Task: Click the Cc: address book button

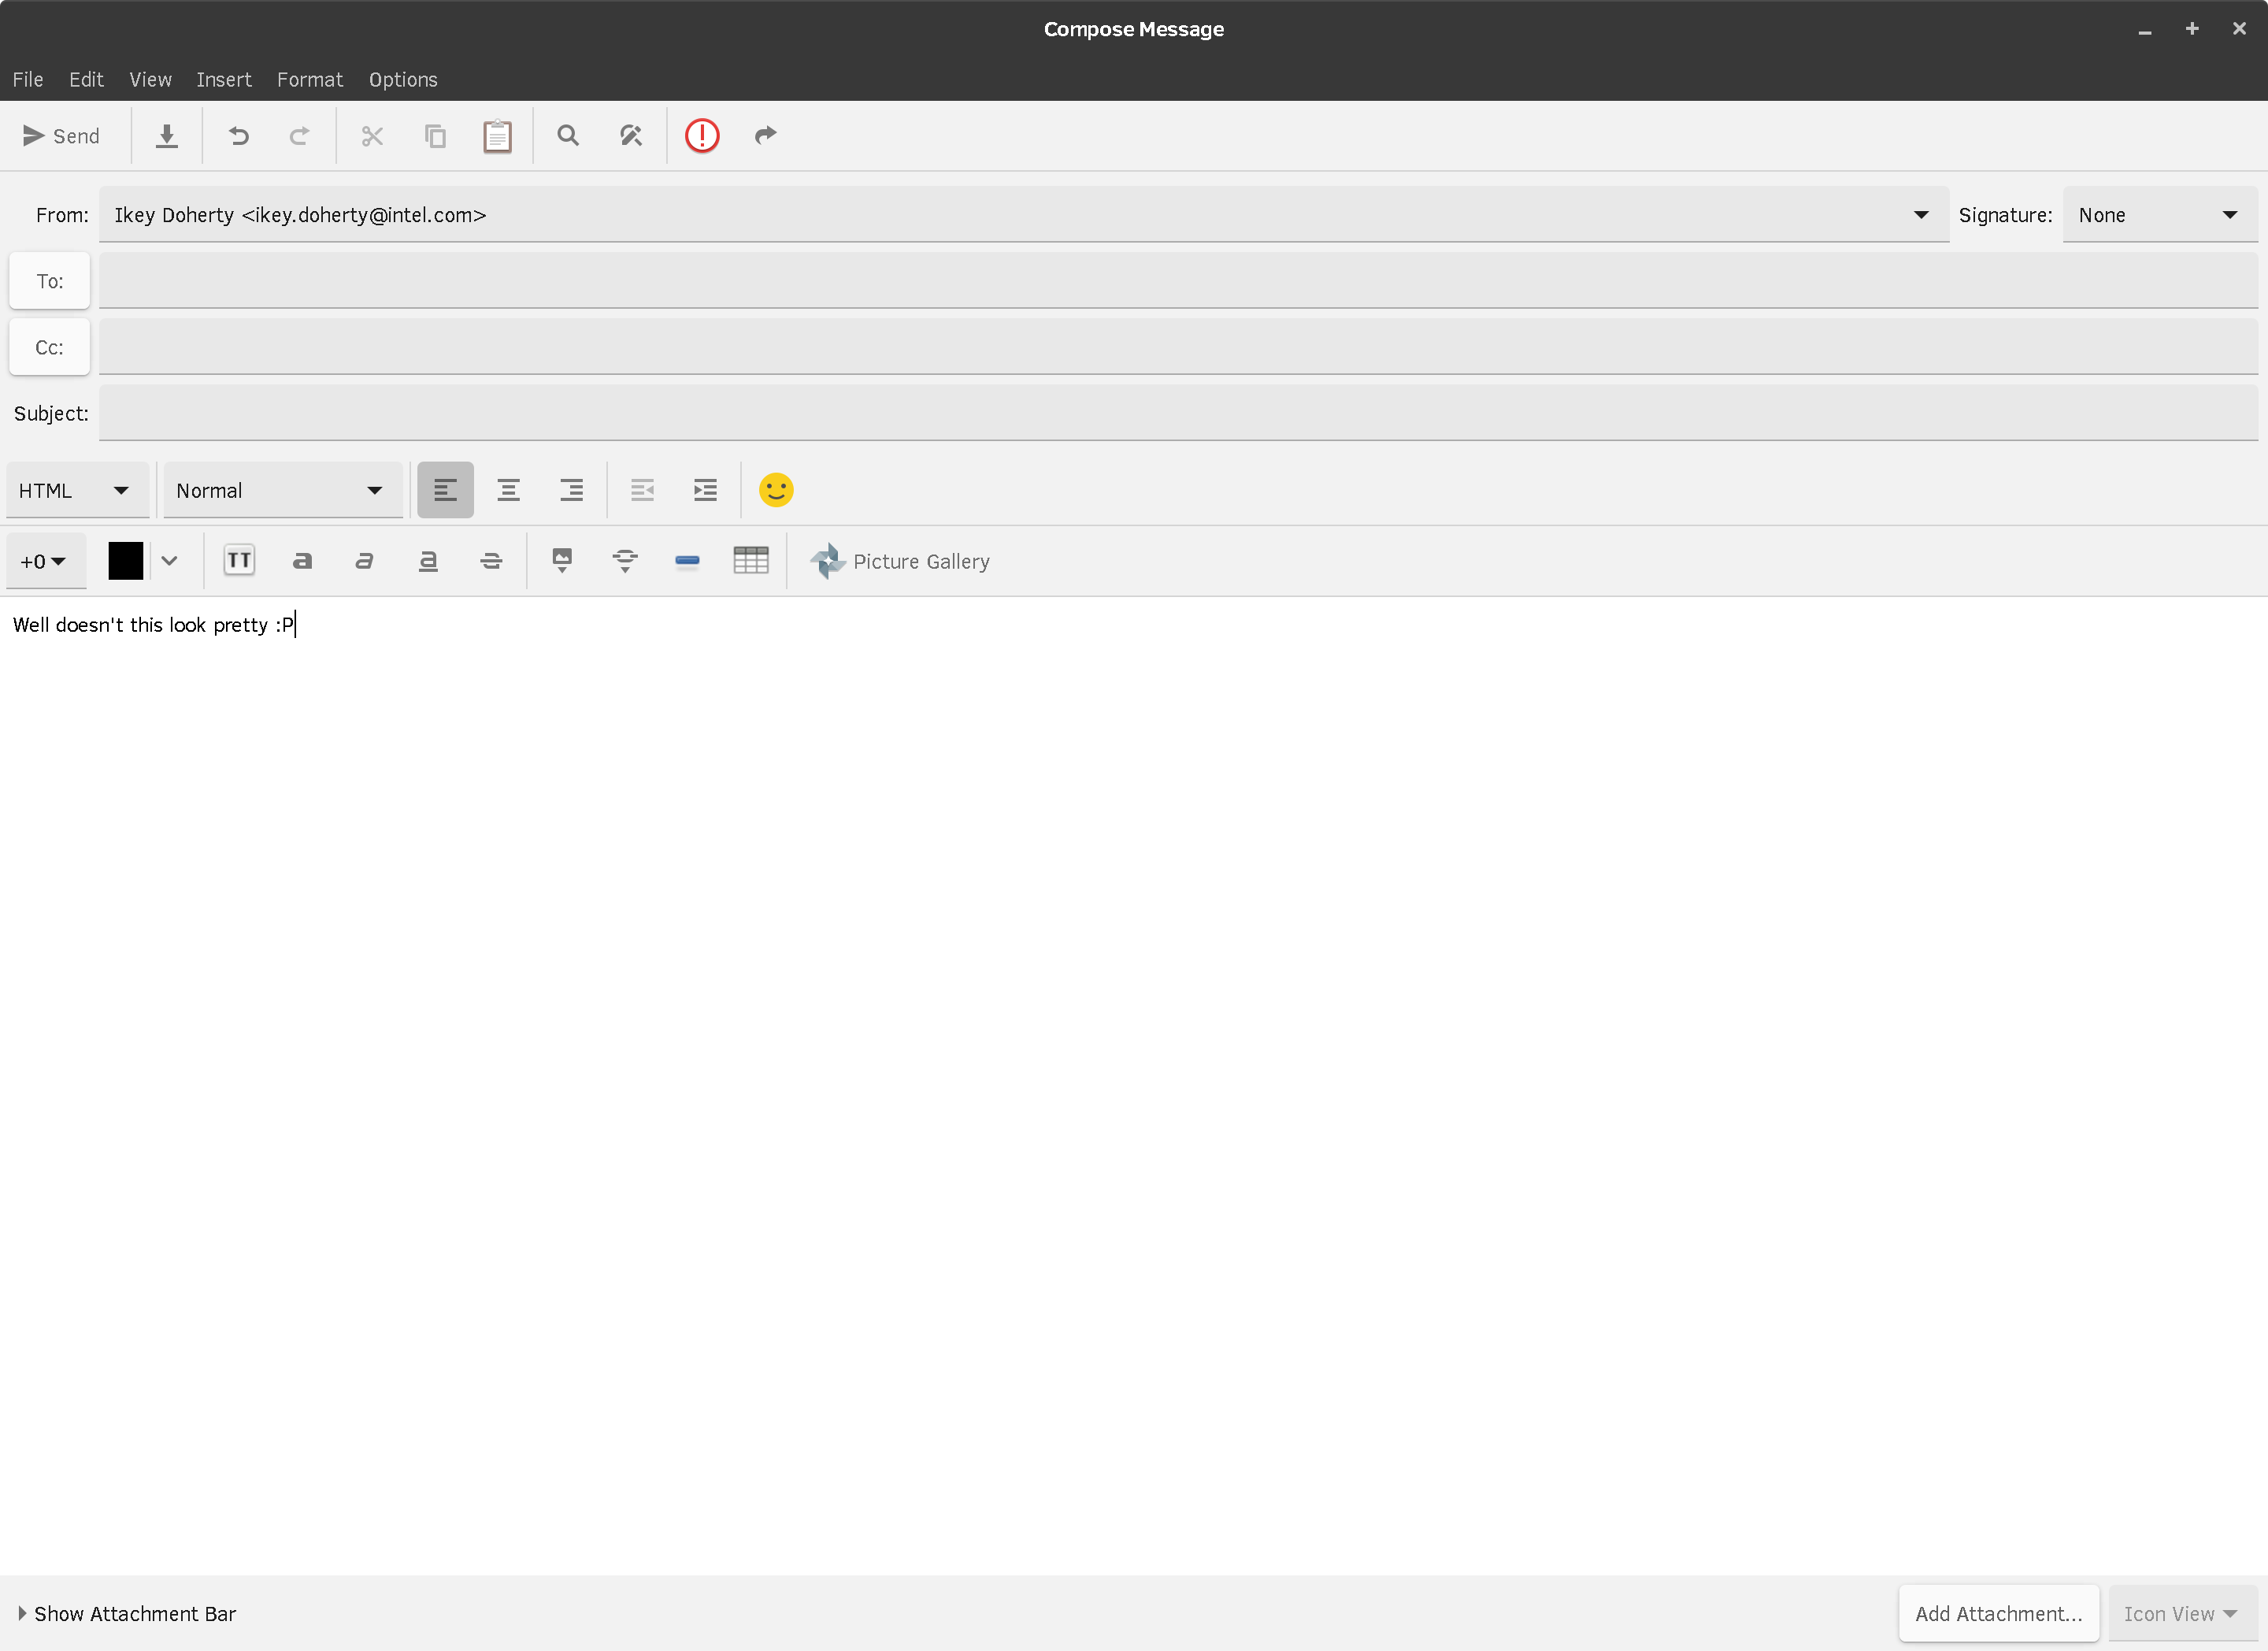Action: point(49,347)
